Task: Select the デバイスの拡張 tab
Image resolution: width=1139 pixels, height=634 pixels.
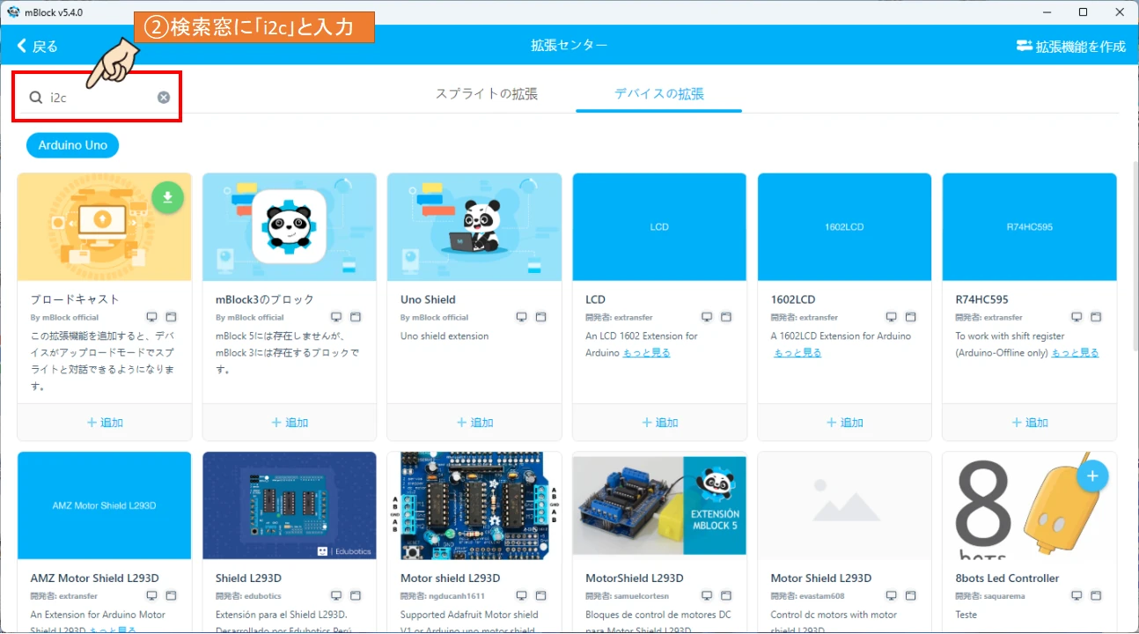Action: pyautogui.click(x=659, y=93)
